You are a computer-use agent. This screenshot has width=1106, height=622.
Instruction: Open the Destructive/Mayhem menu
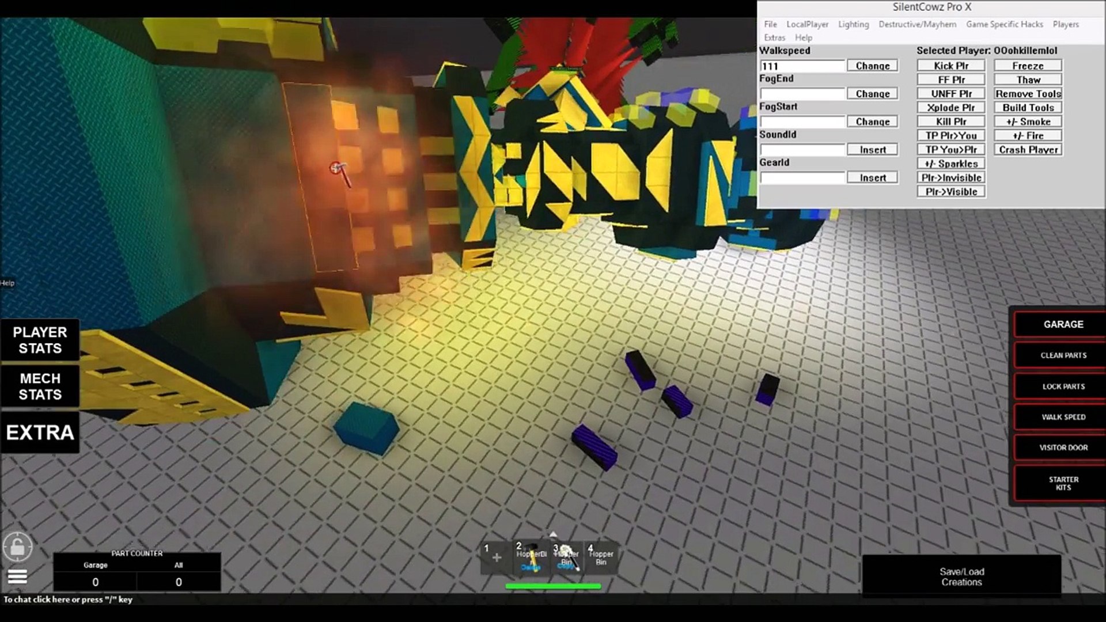point(918,24)
